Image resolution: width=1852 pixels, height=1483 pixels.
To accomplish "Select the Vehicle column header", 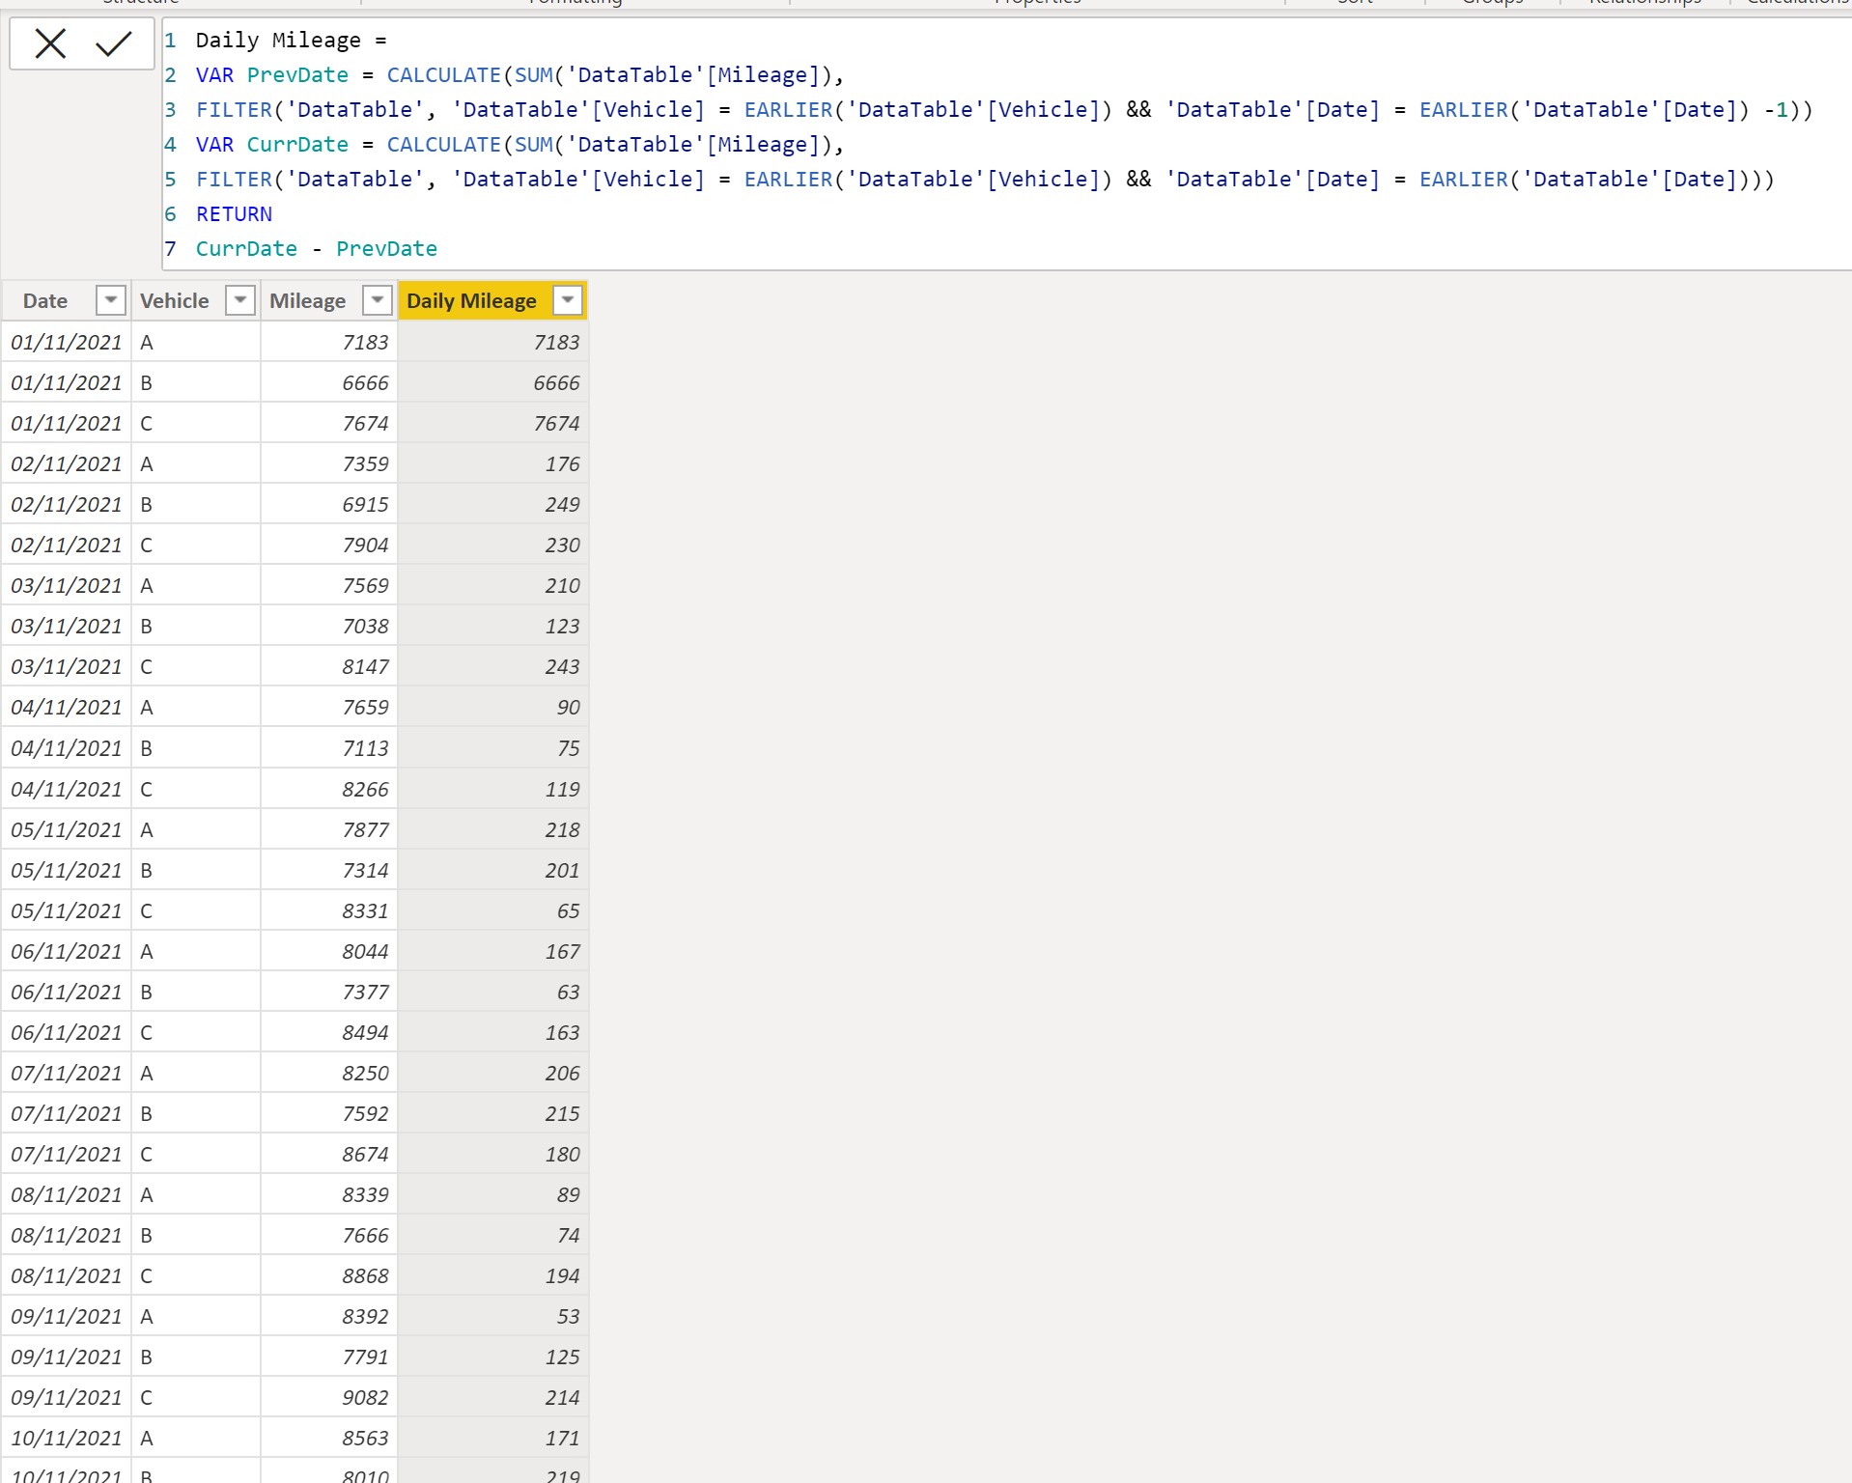I will point(174,301).
